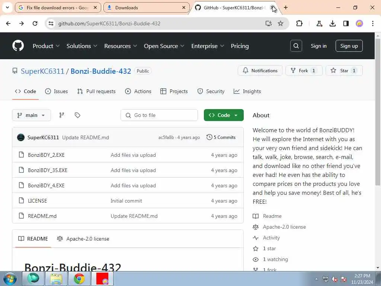The image size is (381, 286).
Task: Open the Chrome three-dot menu
Action: click(373, 23)
